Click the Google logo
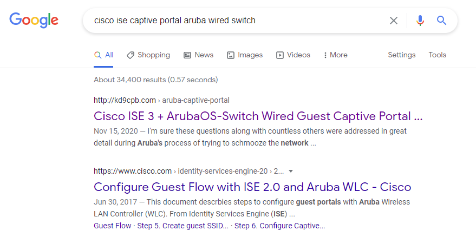 pos(34,21)
